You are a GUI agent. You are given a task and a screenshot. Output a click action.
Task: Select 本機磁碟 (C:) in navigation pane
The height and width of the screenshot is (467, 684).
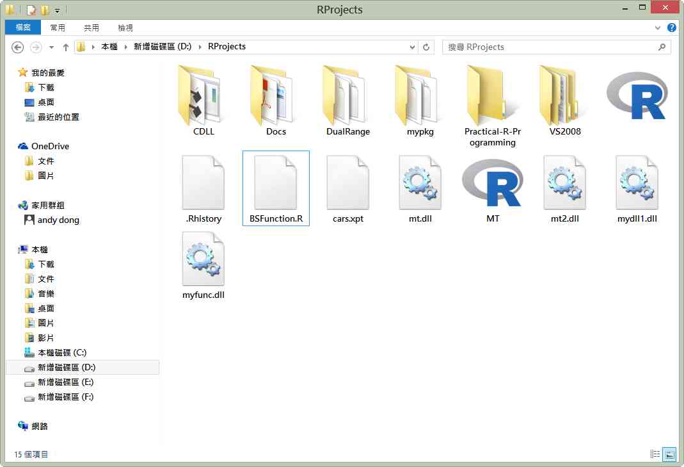[61, 352]
